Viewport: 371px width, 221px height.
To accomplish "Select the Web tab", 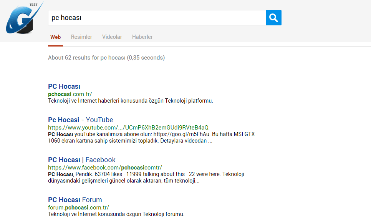I will pyautogui.click(x=55, y=37).
